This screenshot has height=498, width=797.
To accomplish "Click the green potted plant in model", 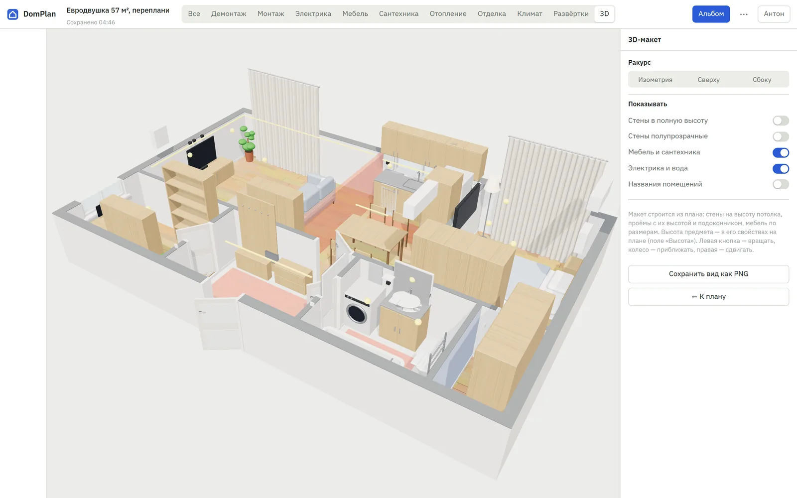I will pyautogui.click(x=247, y=143).
